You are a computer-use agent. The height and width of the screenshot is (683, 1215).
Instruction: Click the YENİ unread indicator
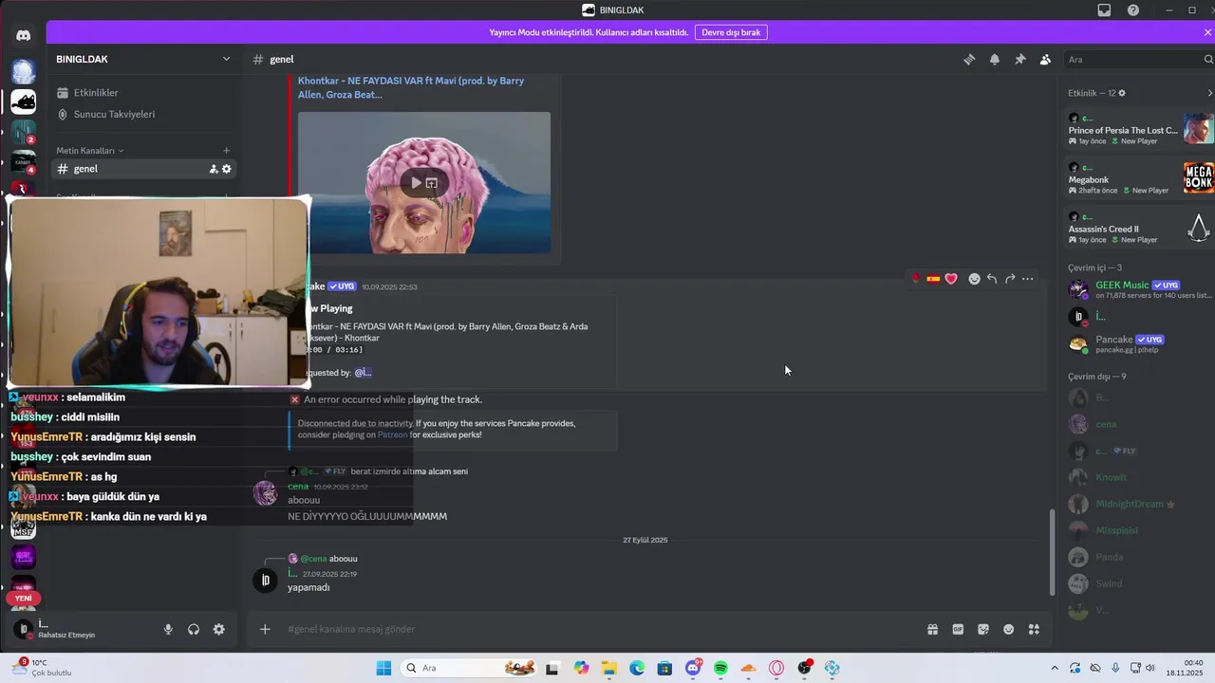[x=24, y=599]
